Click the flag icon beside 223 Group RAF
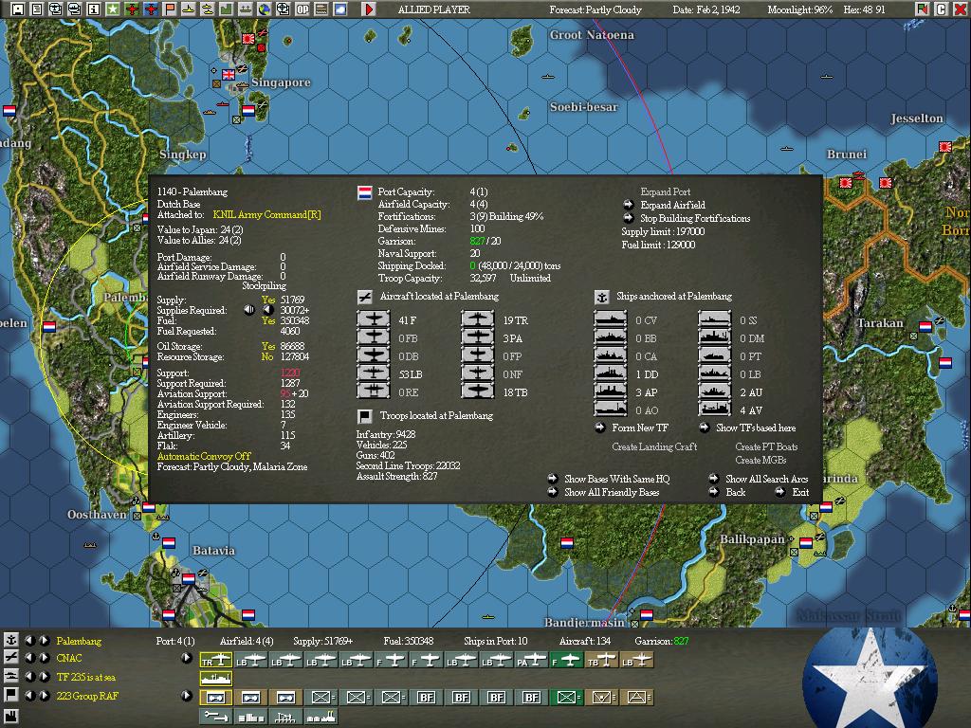971x728 pixels. pos(10,695)
